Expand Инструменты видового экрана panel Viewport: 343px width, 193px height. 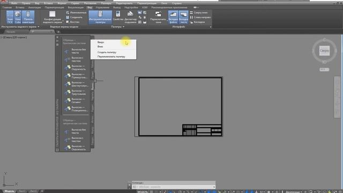click(20, 27)
